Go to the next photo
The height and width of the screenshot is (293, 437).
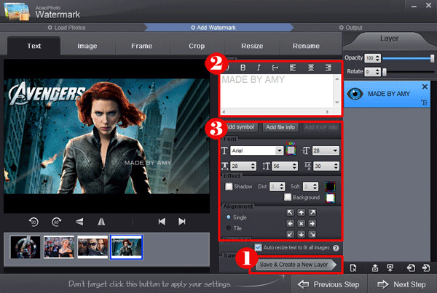coord(182,222)
